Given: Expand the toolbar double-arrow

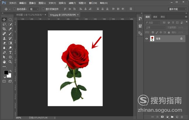Looking at the screenshot, I should [3, 13].
